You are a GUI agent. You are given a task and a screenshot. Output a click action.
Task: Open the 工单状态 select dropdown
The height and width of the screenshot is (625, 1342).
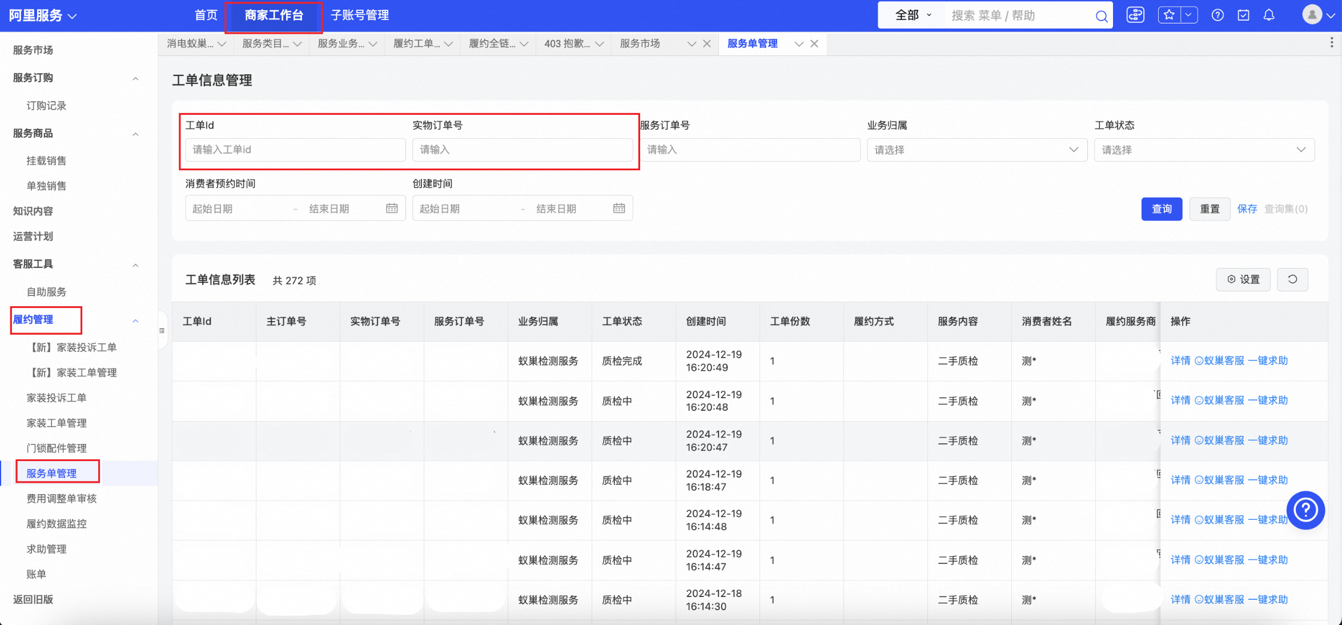pyautogui.click(x=1204, y=150)
